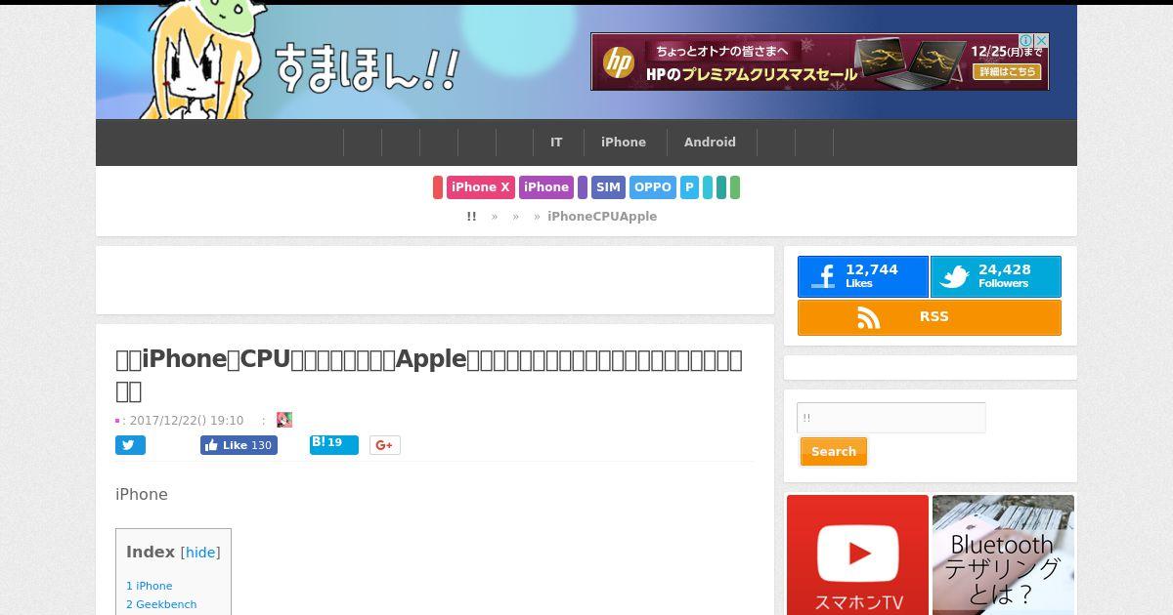Subscribe via the orange RSS button
The width and height of the screenshot is (1173, 615).
(930, 317)
